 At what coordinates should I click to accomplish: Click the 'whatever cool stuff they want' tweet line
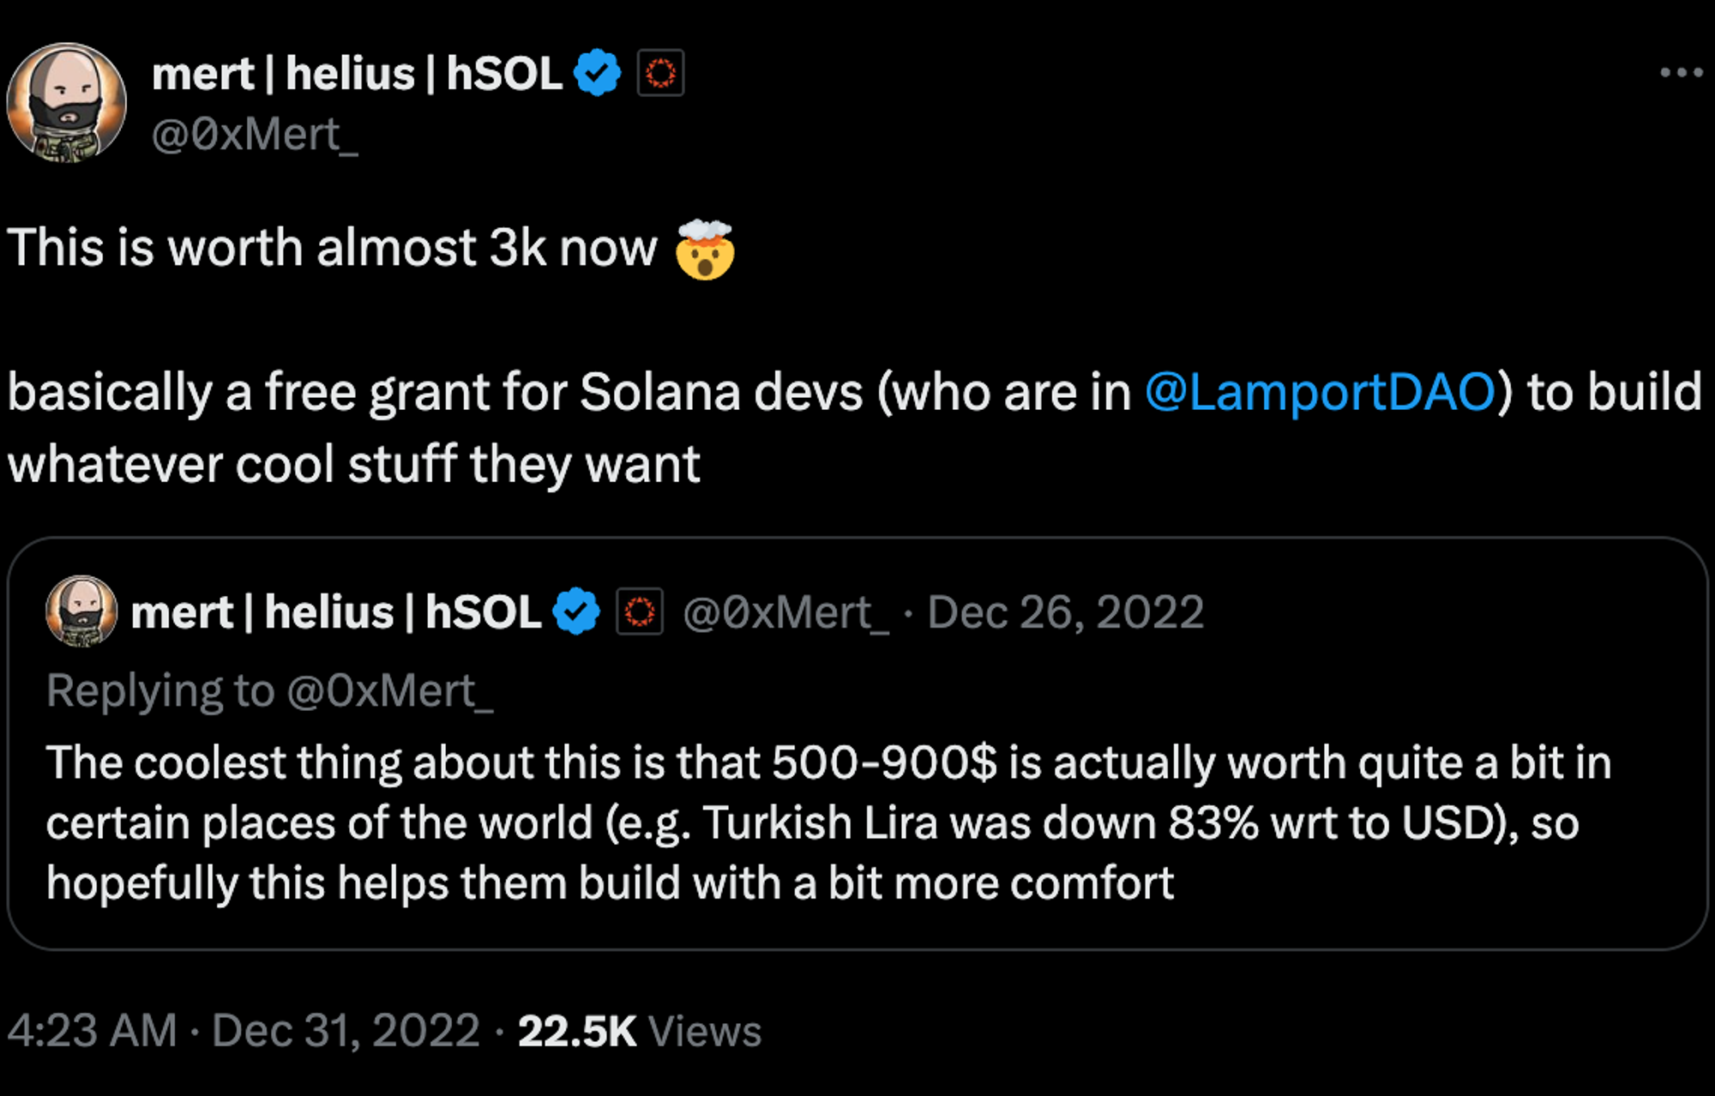[x=353, y=465]
